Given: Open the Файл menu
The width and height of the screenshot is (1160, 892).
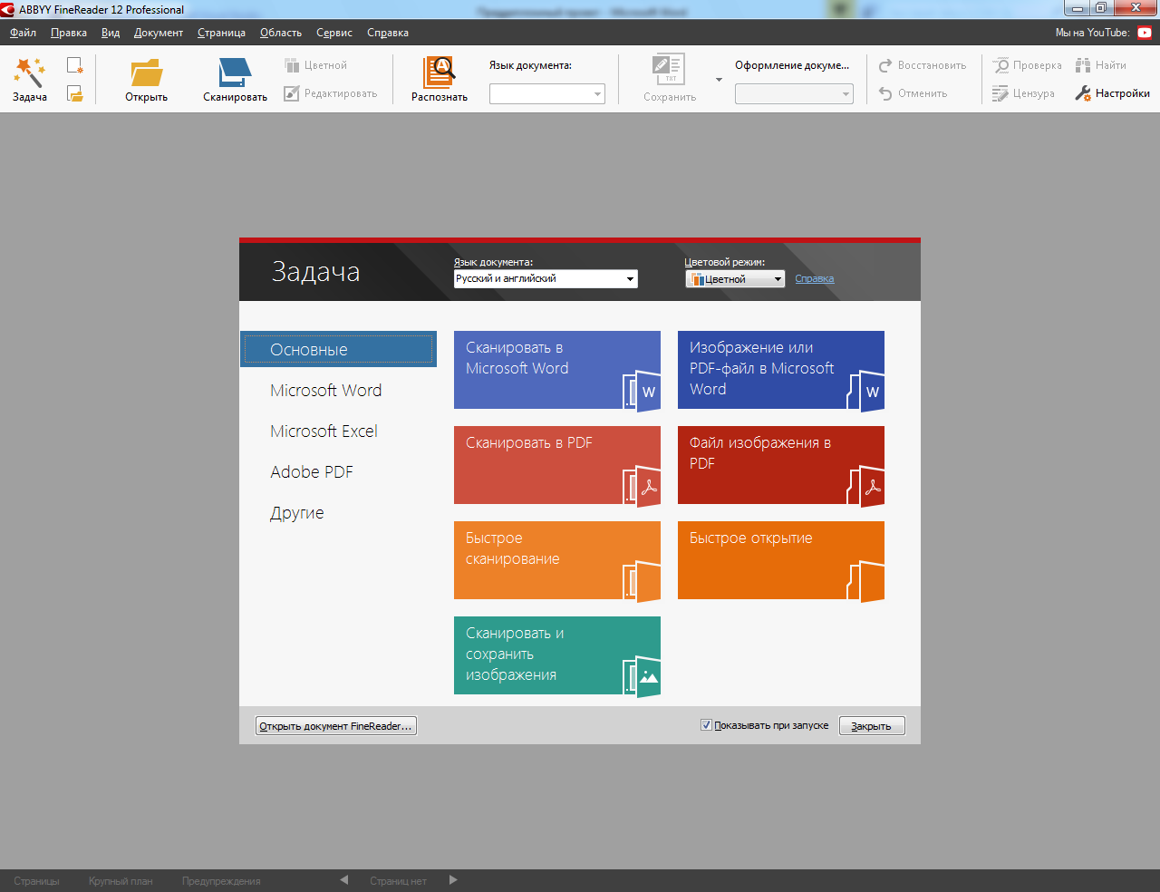Looking at the screenshot, I should (24, 33).
